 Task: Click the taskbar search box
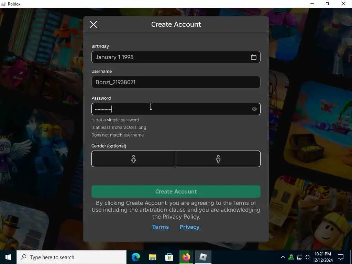pos(71,257)
